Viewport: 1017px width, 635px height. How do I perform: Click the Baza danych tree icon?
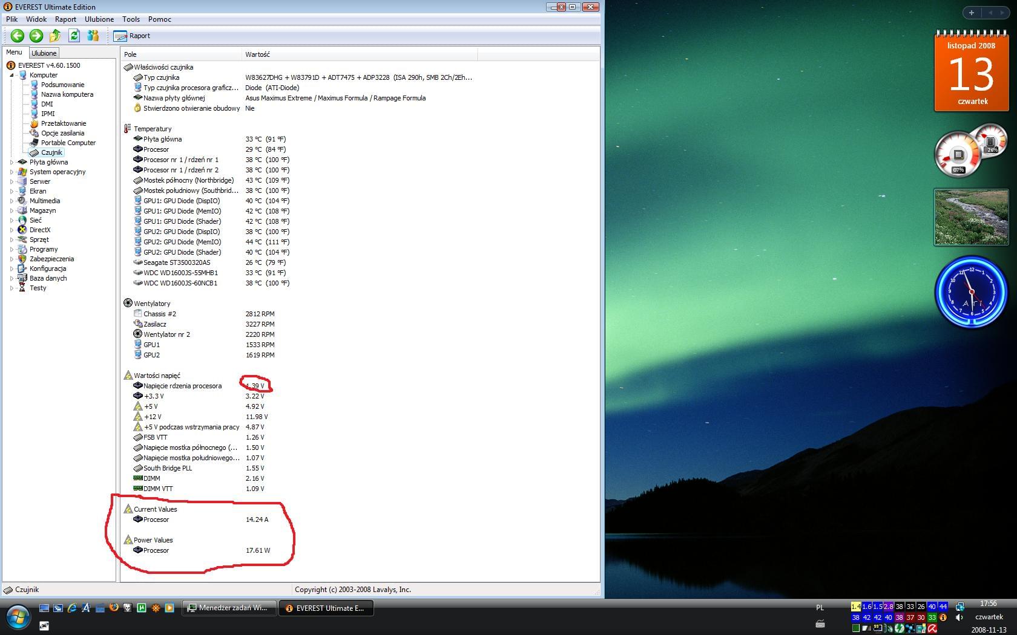[22, 278]
